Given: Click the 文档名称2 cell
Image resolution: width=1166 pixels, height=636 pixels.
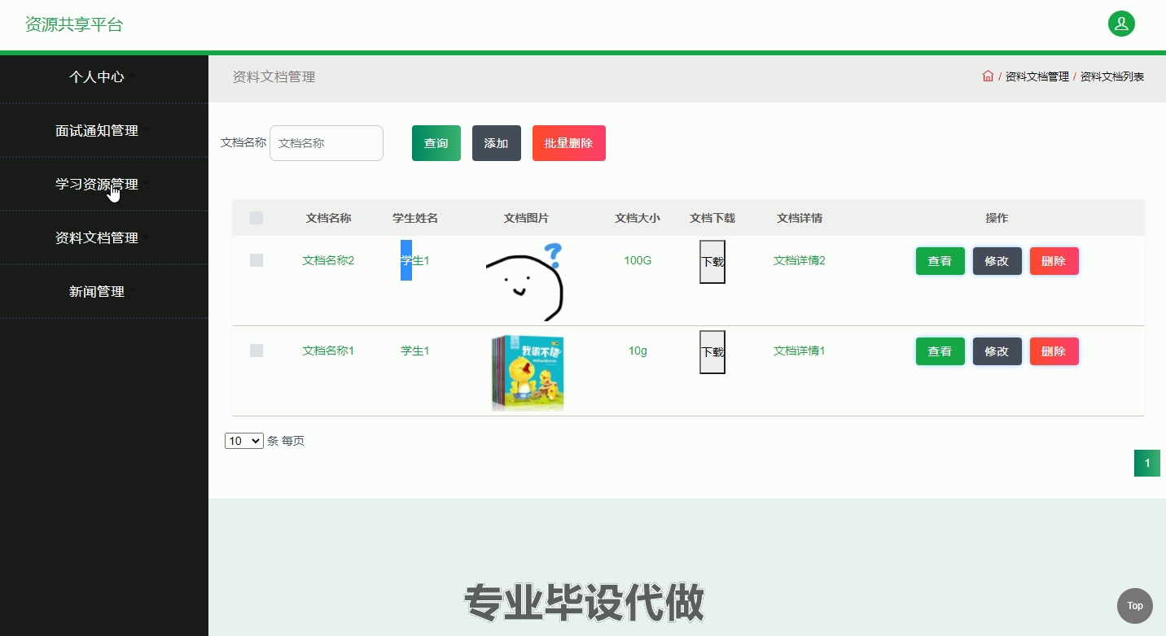Looking at the screenshot, I should point(328,260).
